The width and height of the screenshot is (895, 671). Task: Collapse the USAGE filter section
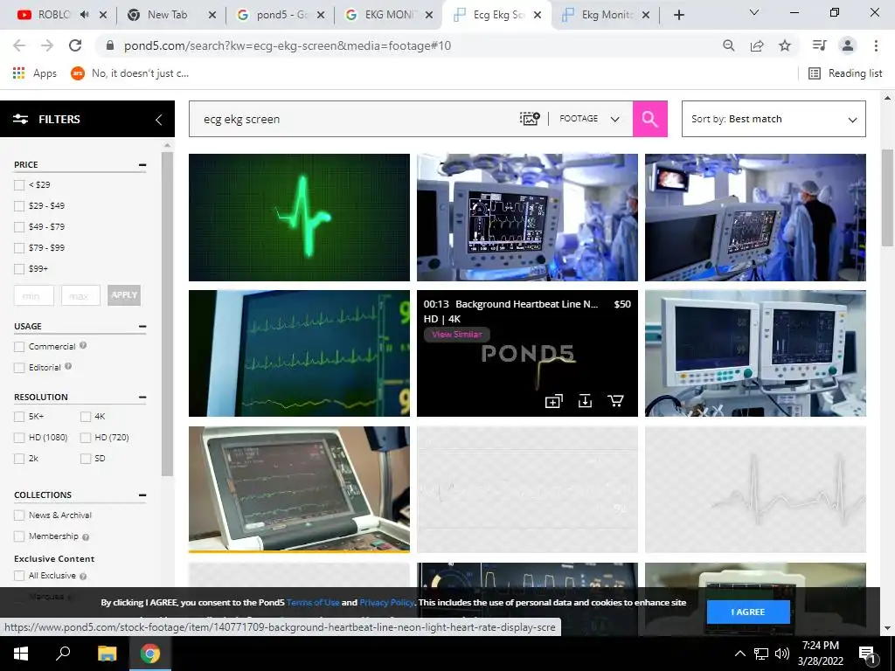point(142,327)
